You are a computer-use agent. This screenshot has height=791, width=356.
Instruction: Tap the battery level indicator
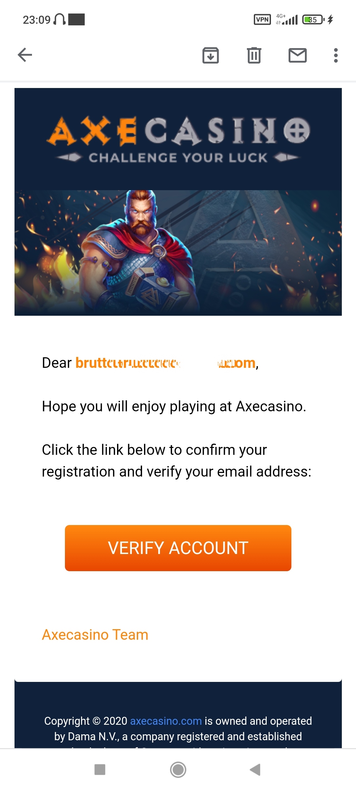tap(313, 19)
